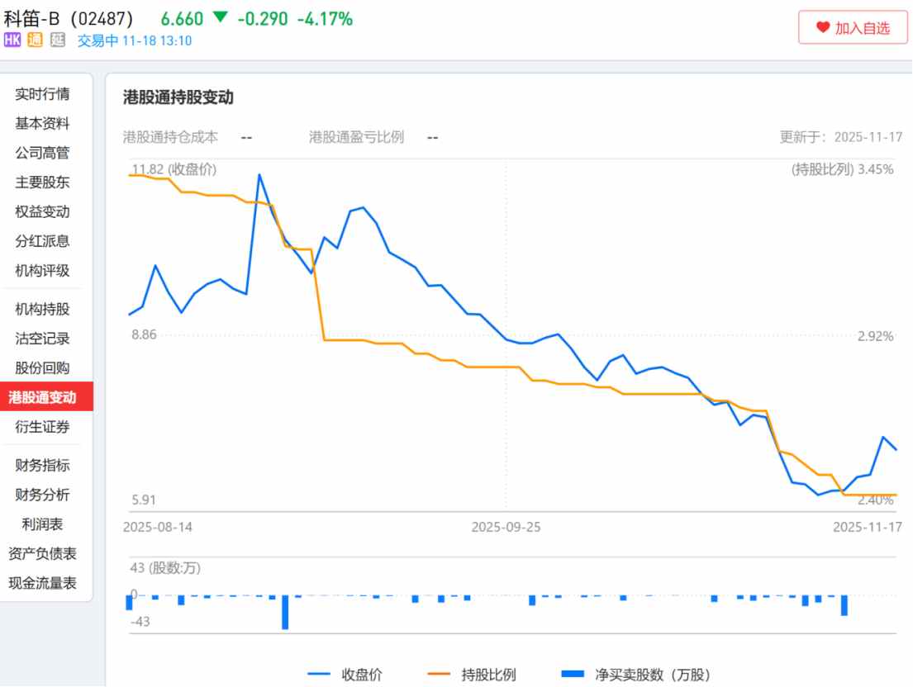Open 实时行情 in the sidebar
This screenshot has height=687, width=913.
[43, 94]
